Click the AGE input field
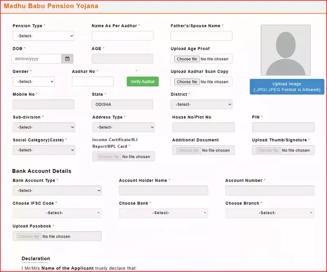Viewport: 327px width, 272px height. coord(122,59)
